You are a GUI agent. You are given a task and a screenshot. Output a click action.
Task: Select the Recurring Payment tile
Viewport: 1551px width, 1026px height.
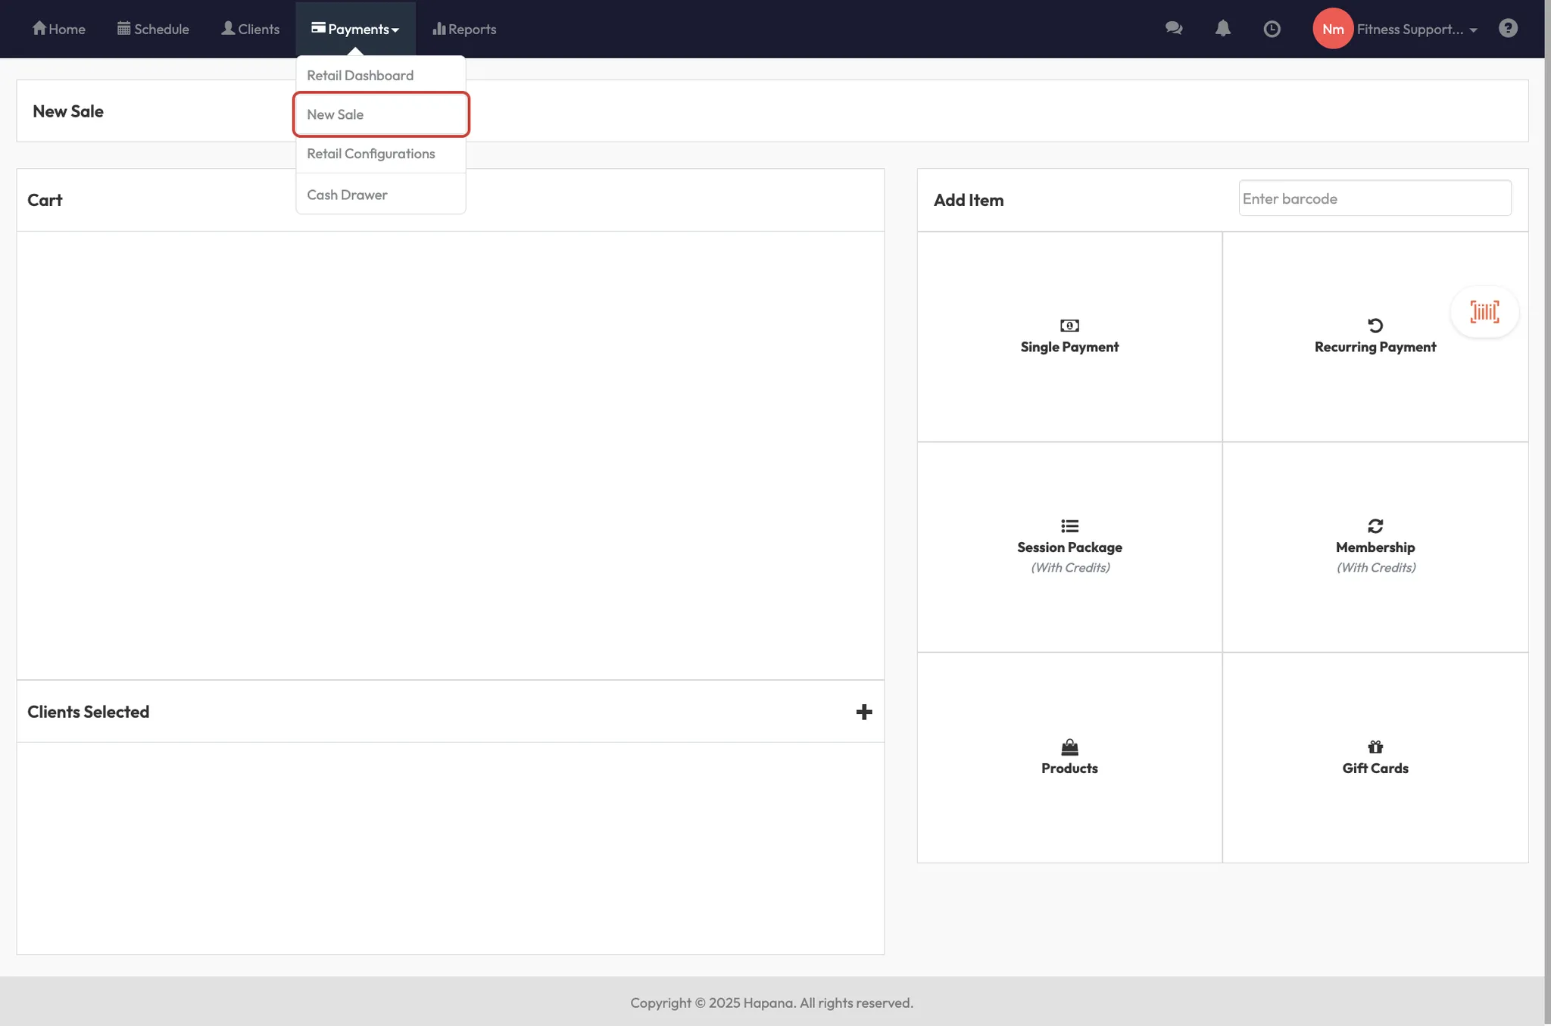click(x=1375, y=337)
